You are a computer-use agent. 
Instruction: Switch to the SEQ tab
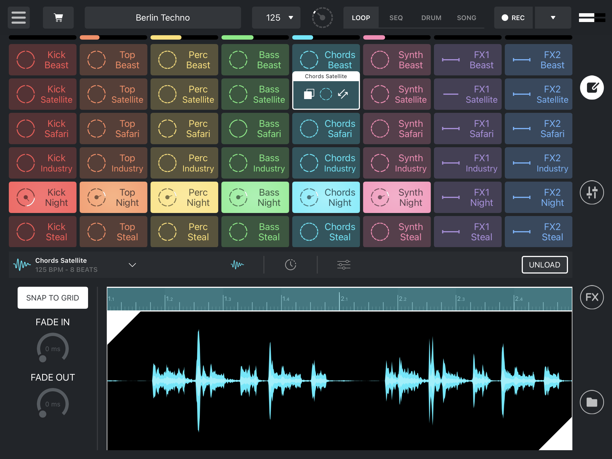pyautogui.click(x=396, y=18)
